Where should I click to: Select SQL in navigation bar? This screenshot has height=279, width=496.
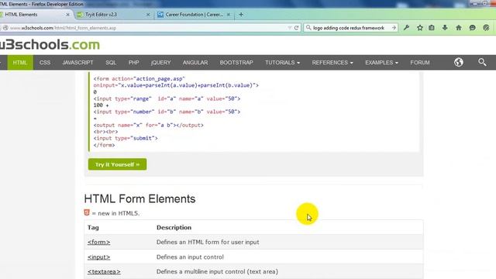click(x=111, y=63)
